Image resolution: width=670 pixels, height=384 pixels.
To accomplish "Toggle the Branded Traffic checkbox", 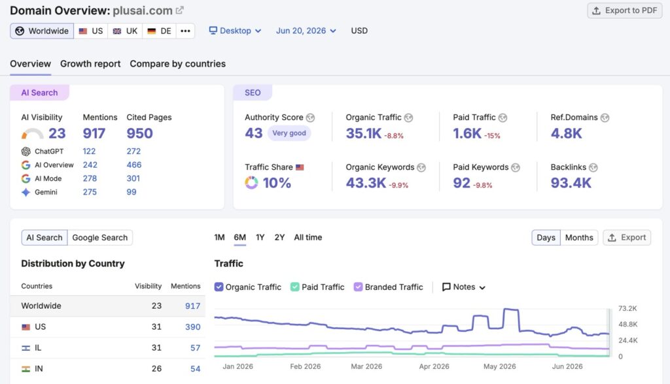I will click(x=358, y=287).
